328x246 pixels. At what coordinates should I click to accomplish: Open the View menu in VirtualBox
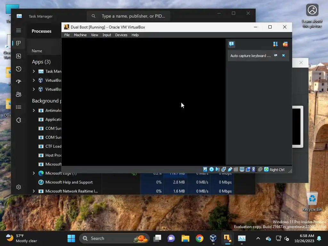(x=94, y=35)
